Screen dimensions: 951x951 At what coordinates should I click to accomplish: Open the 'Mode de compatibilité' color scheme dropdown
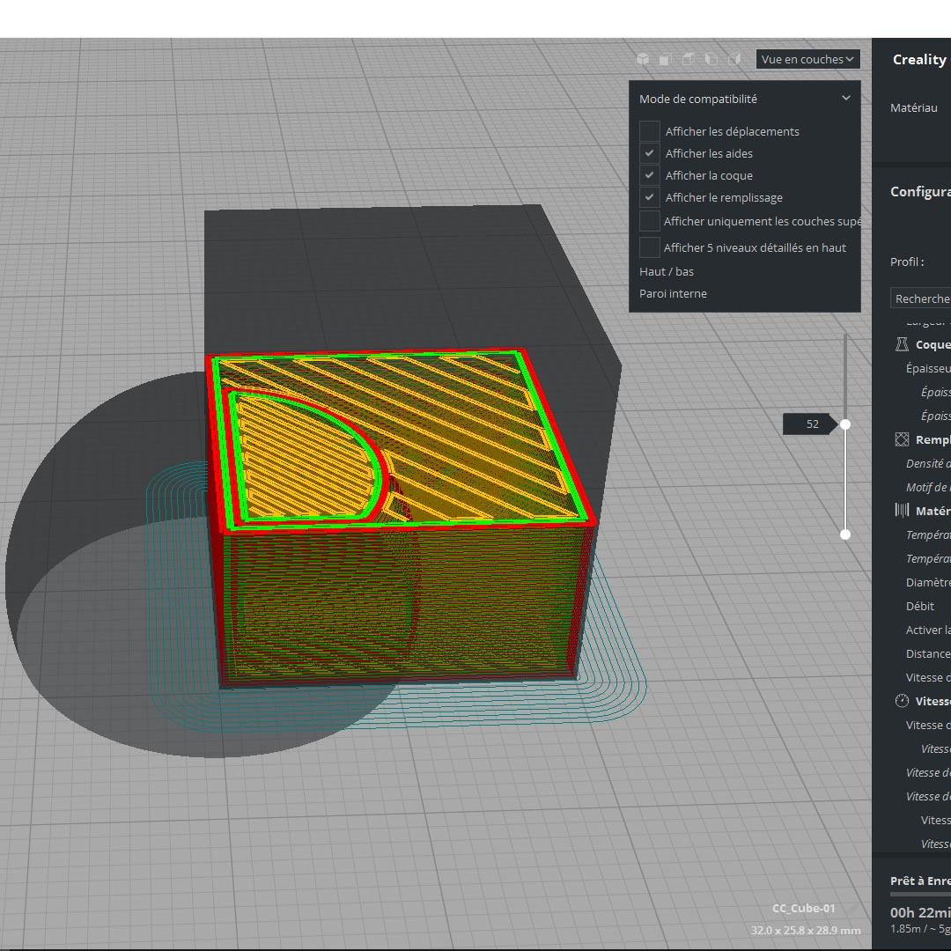pyautogui.click(x=745, y=99)
